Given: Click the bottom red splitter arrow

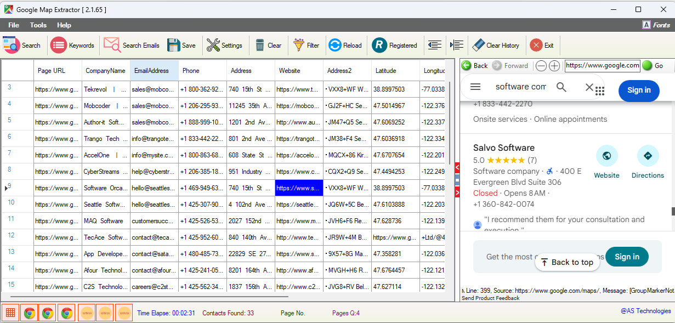Looking at the screenshot, I should (x=457, y=192).
